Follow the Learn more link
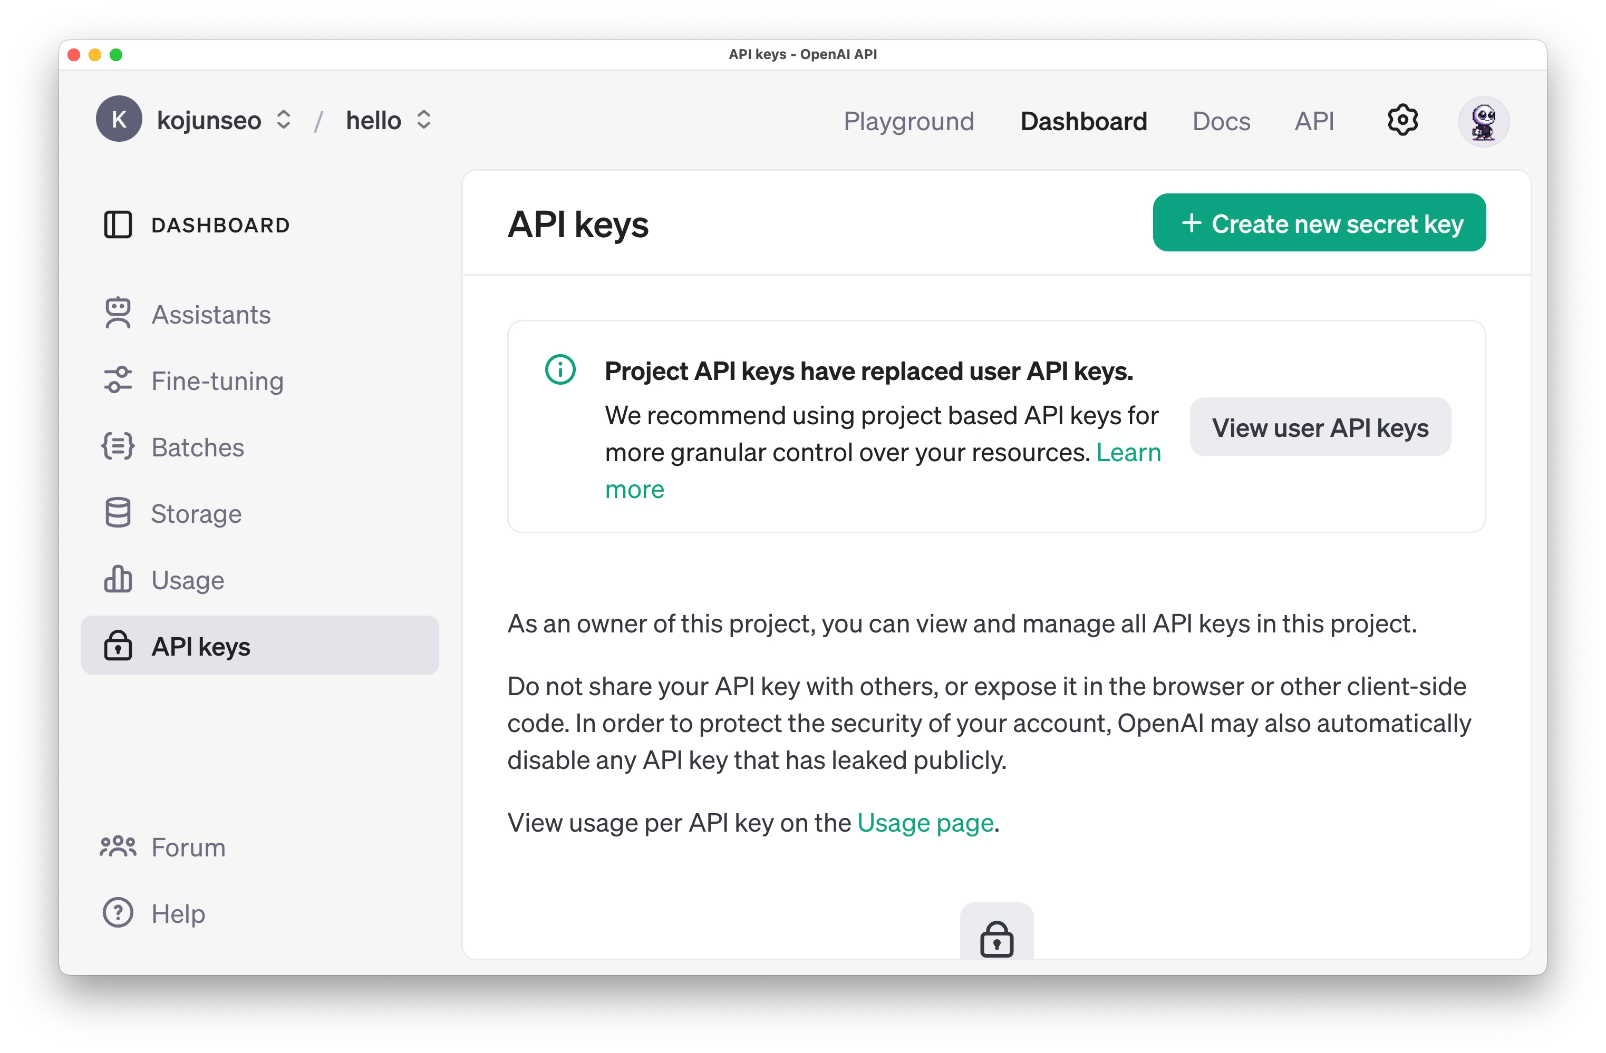 1128,453
